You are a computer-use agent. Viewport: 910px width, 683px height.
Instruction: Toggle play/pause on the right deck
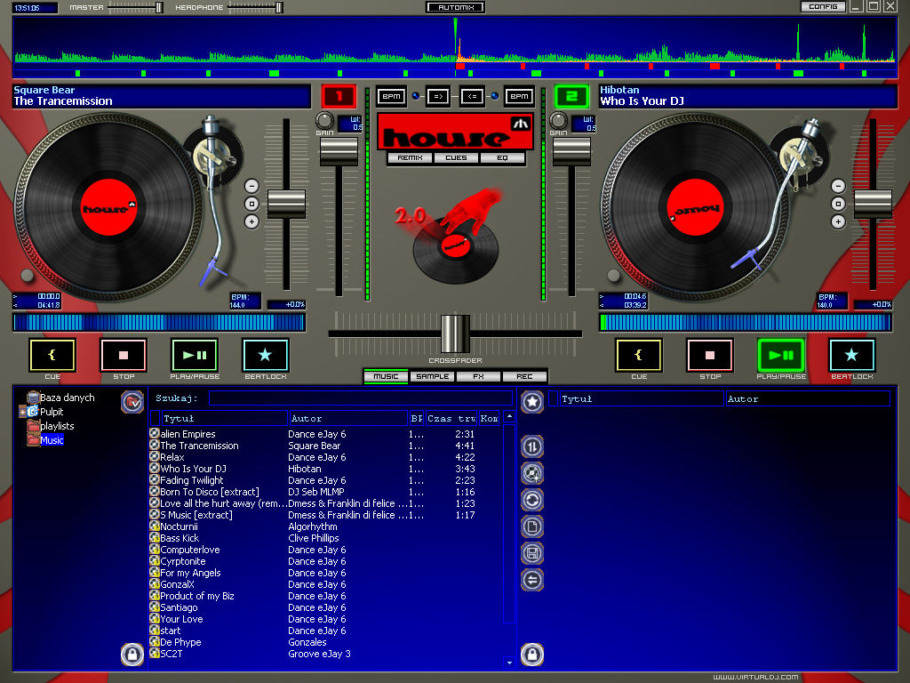(781, 355)
